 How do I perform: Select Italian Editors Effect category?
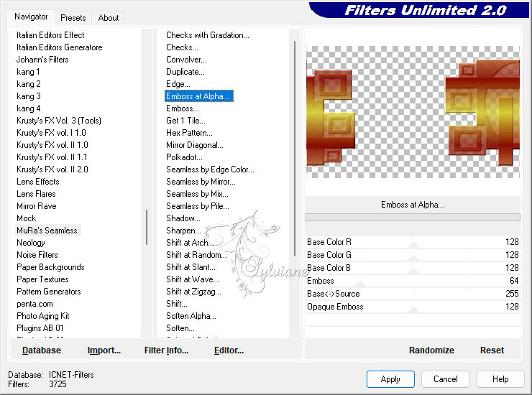pyautogui.click(x=50, y=35)
